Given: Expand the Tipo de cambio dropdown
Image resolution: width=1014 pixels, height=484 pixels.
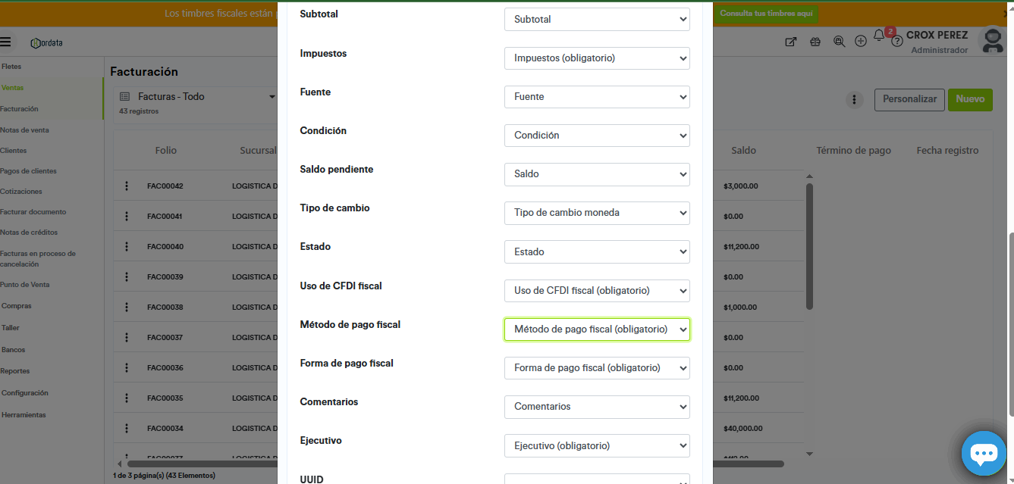Looking at the screenshot, I should (597, 213).
